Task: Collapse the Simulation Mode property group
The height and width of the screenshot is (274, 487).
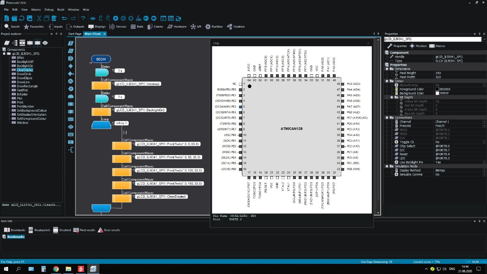Action: point(386,166)
